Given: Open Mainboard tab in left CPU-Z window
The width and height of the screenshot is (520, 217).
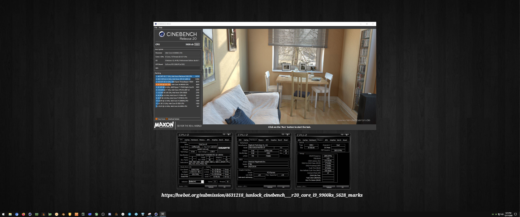Looking at the screenshot, I should point(194,140).
